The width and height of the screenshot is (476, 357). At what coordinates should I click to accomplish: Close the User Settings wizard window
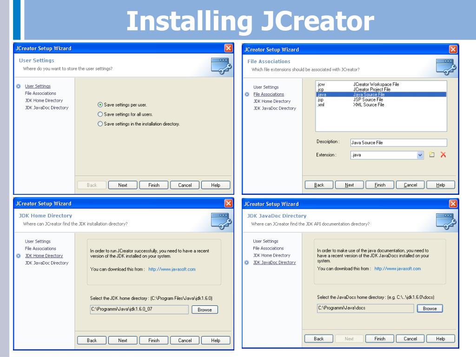228,48
